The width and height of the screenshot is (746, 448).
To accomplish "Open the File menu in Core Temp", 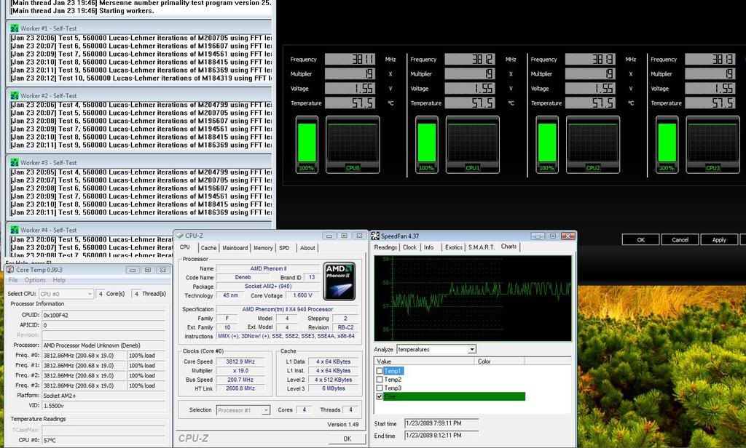I will [x=13, y=280].
